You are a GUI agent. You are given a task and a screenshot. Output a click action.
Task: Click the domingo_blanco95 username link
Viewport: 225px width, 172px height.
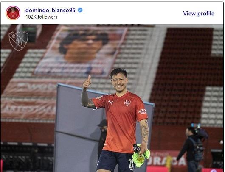click(51, 10)
